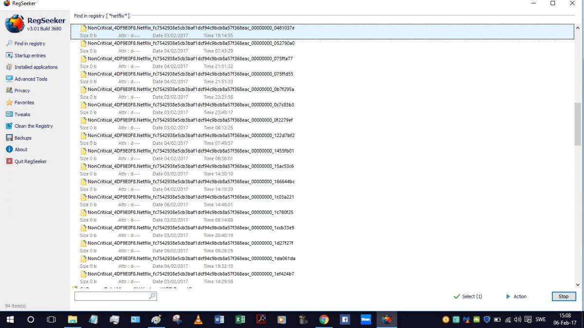Click folder icon of entry 0481037e
This screenshot has height=328, width=584.
84,28
